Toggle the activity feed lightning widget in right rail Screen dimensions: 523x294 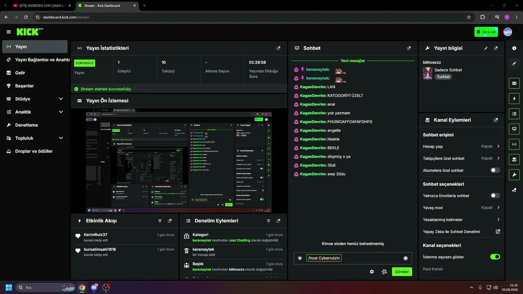coord(514,98)
